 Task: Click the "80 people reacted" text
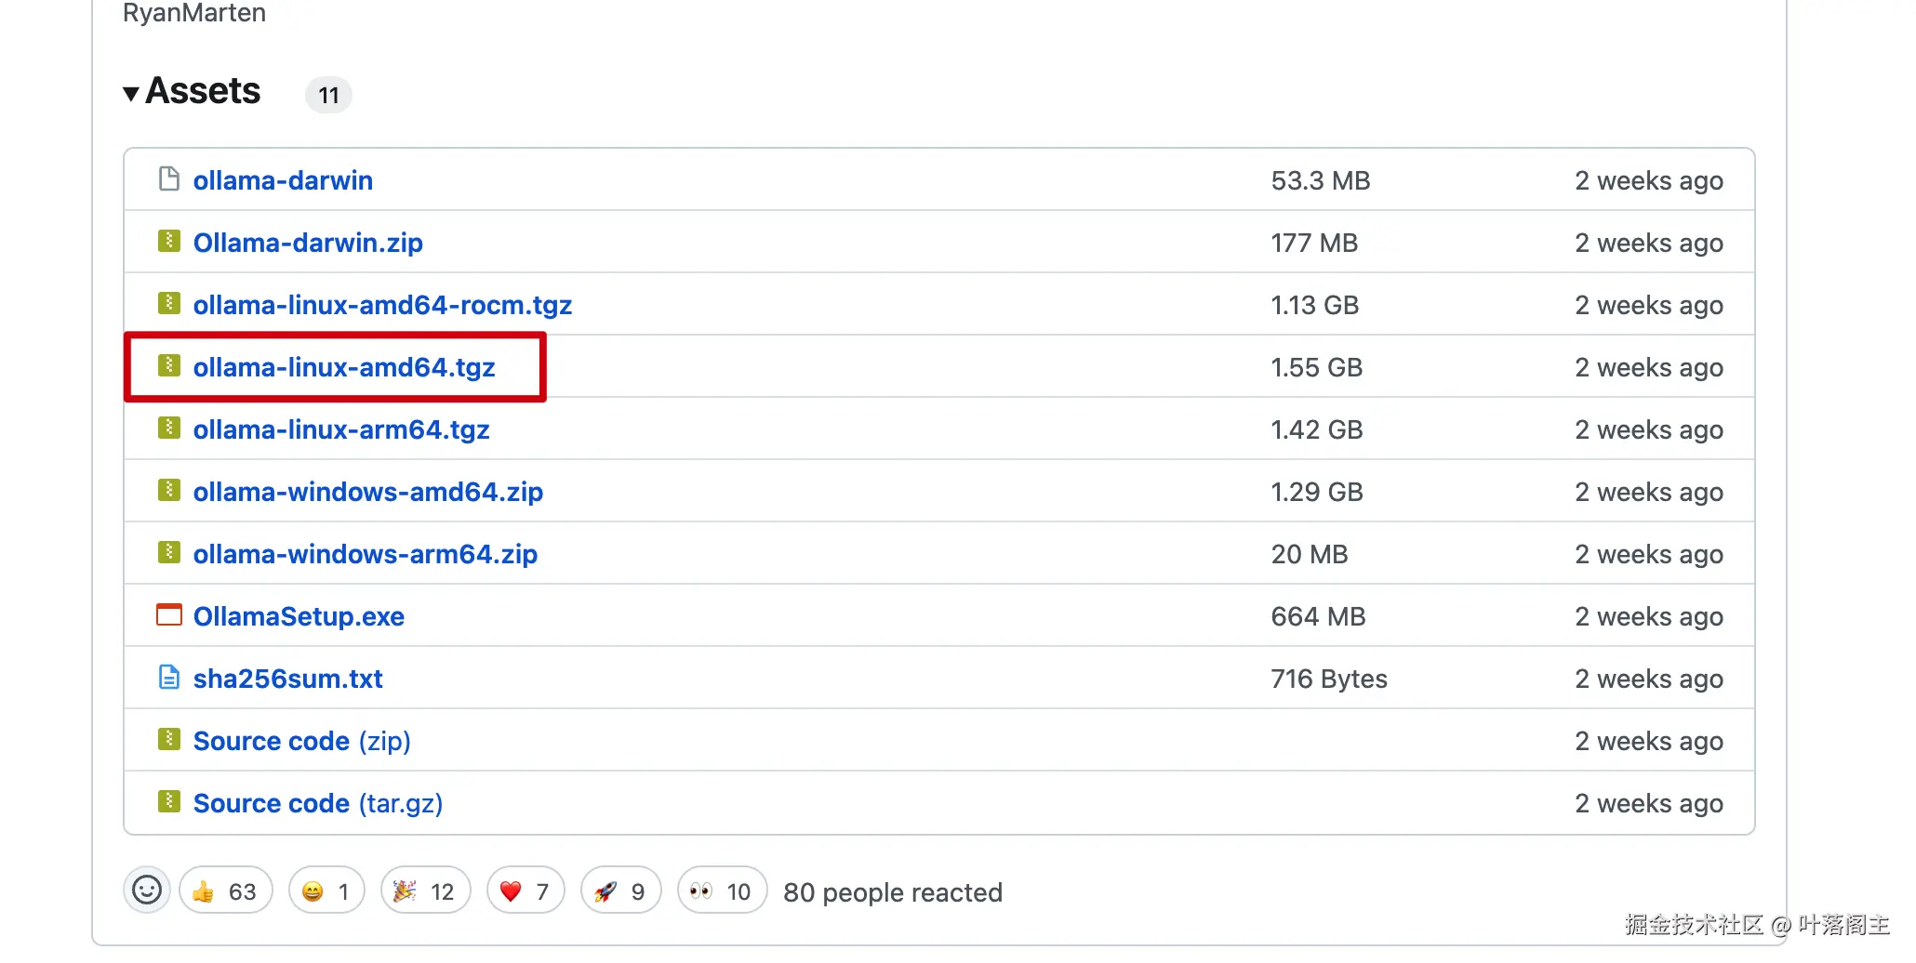893,892
